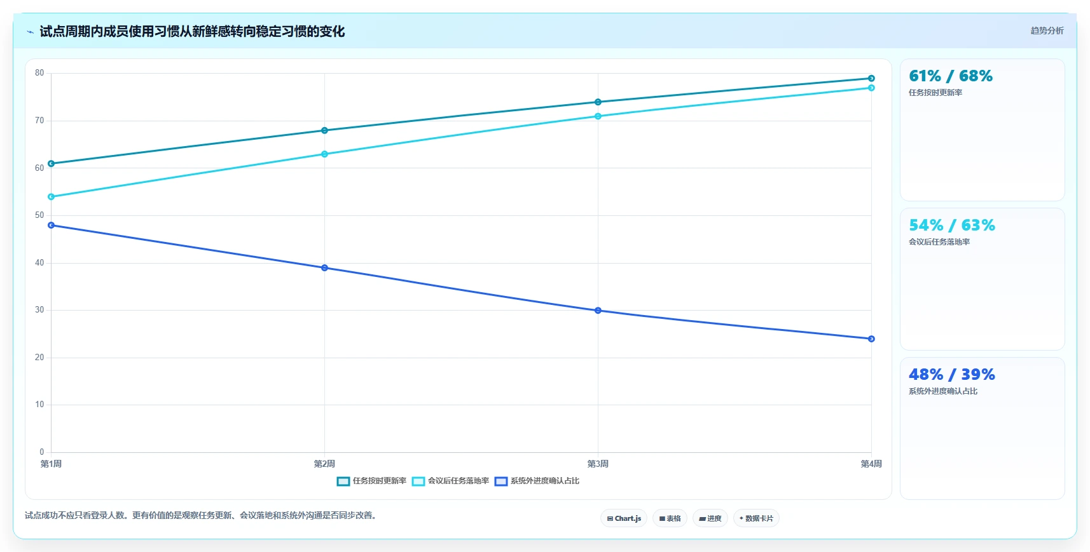Click the blue 系统外进度确认占比 legend color box
The image size is (1090, 552).
(501, 481)
